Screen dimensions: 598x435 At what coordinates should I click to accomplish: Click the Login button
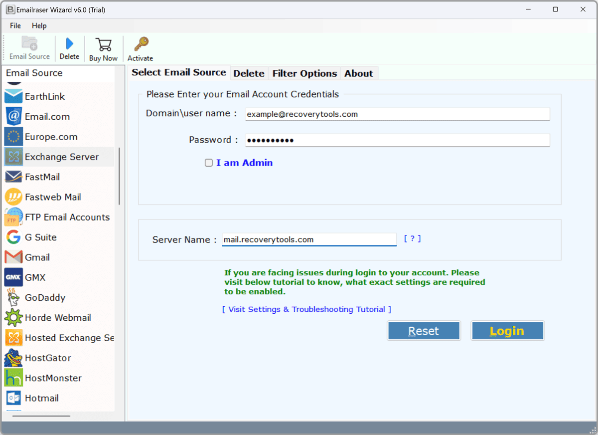[507, 331]
